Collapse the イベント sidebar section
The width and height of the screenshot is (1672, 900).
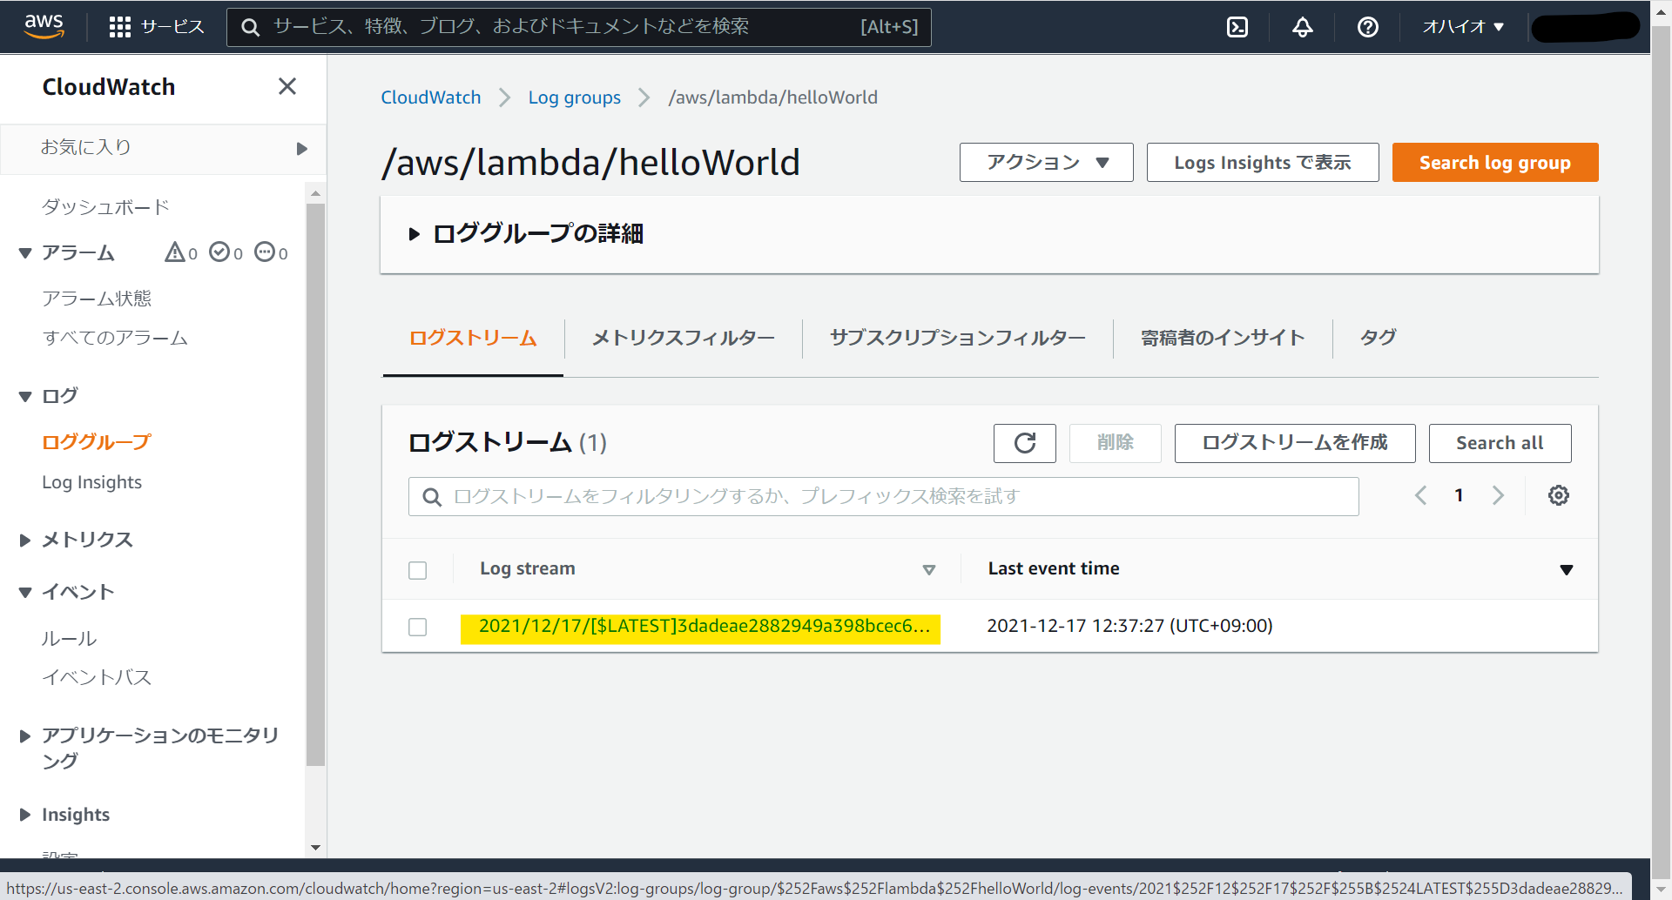[x=25, y=593]
